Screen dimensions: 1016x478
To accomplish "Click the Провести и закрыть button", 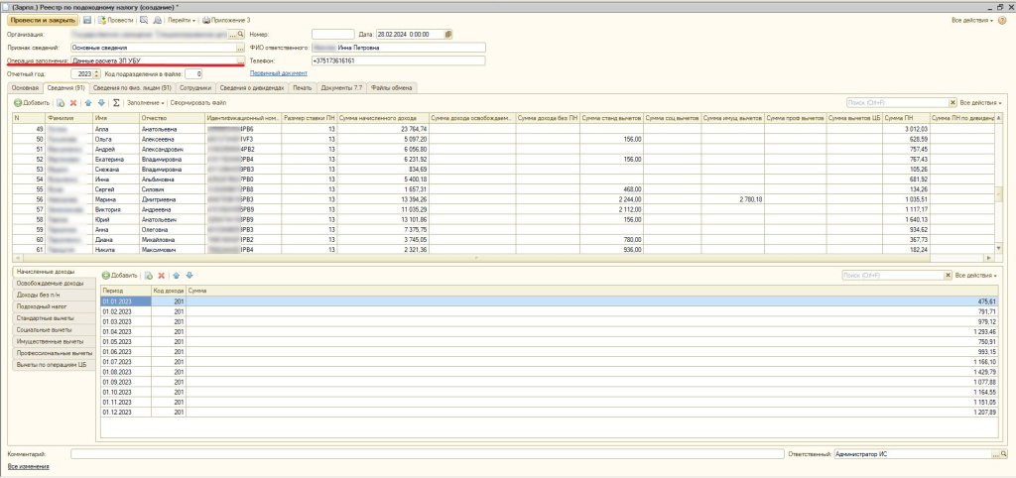I will (x=43, y=20).
